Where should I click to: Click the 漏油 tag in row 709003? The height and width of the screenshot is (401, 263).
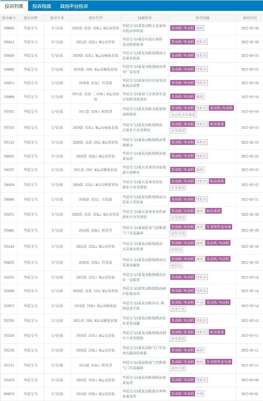199,28
